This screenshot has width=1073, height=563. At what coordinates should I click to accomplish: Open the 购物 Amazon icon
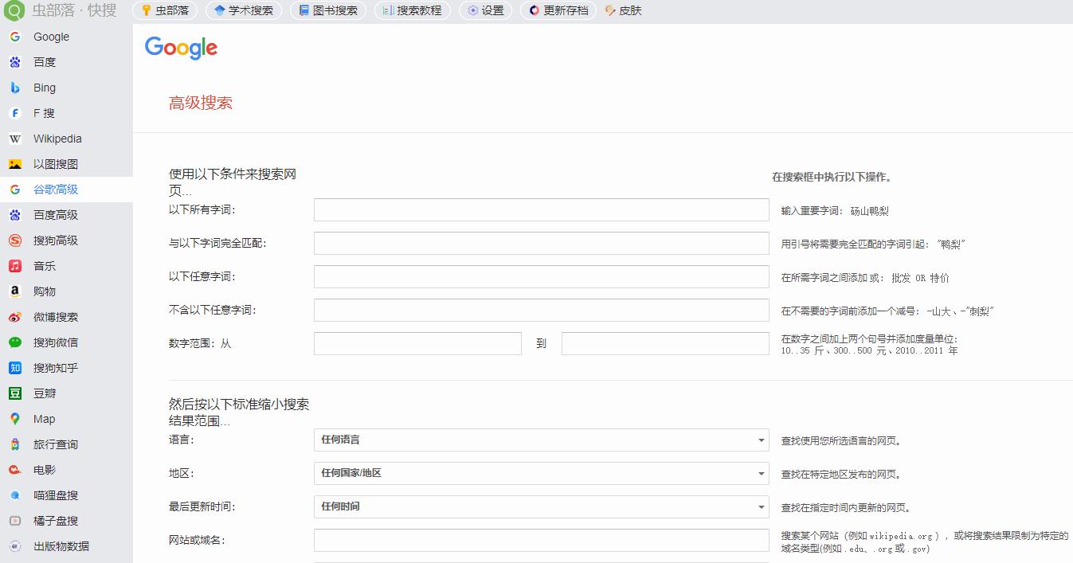pos(15,291)
